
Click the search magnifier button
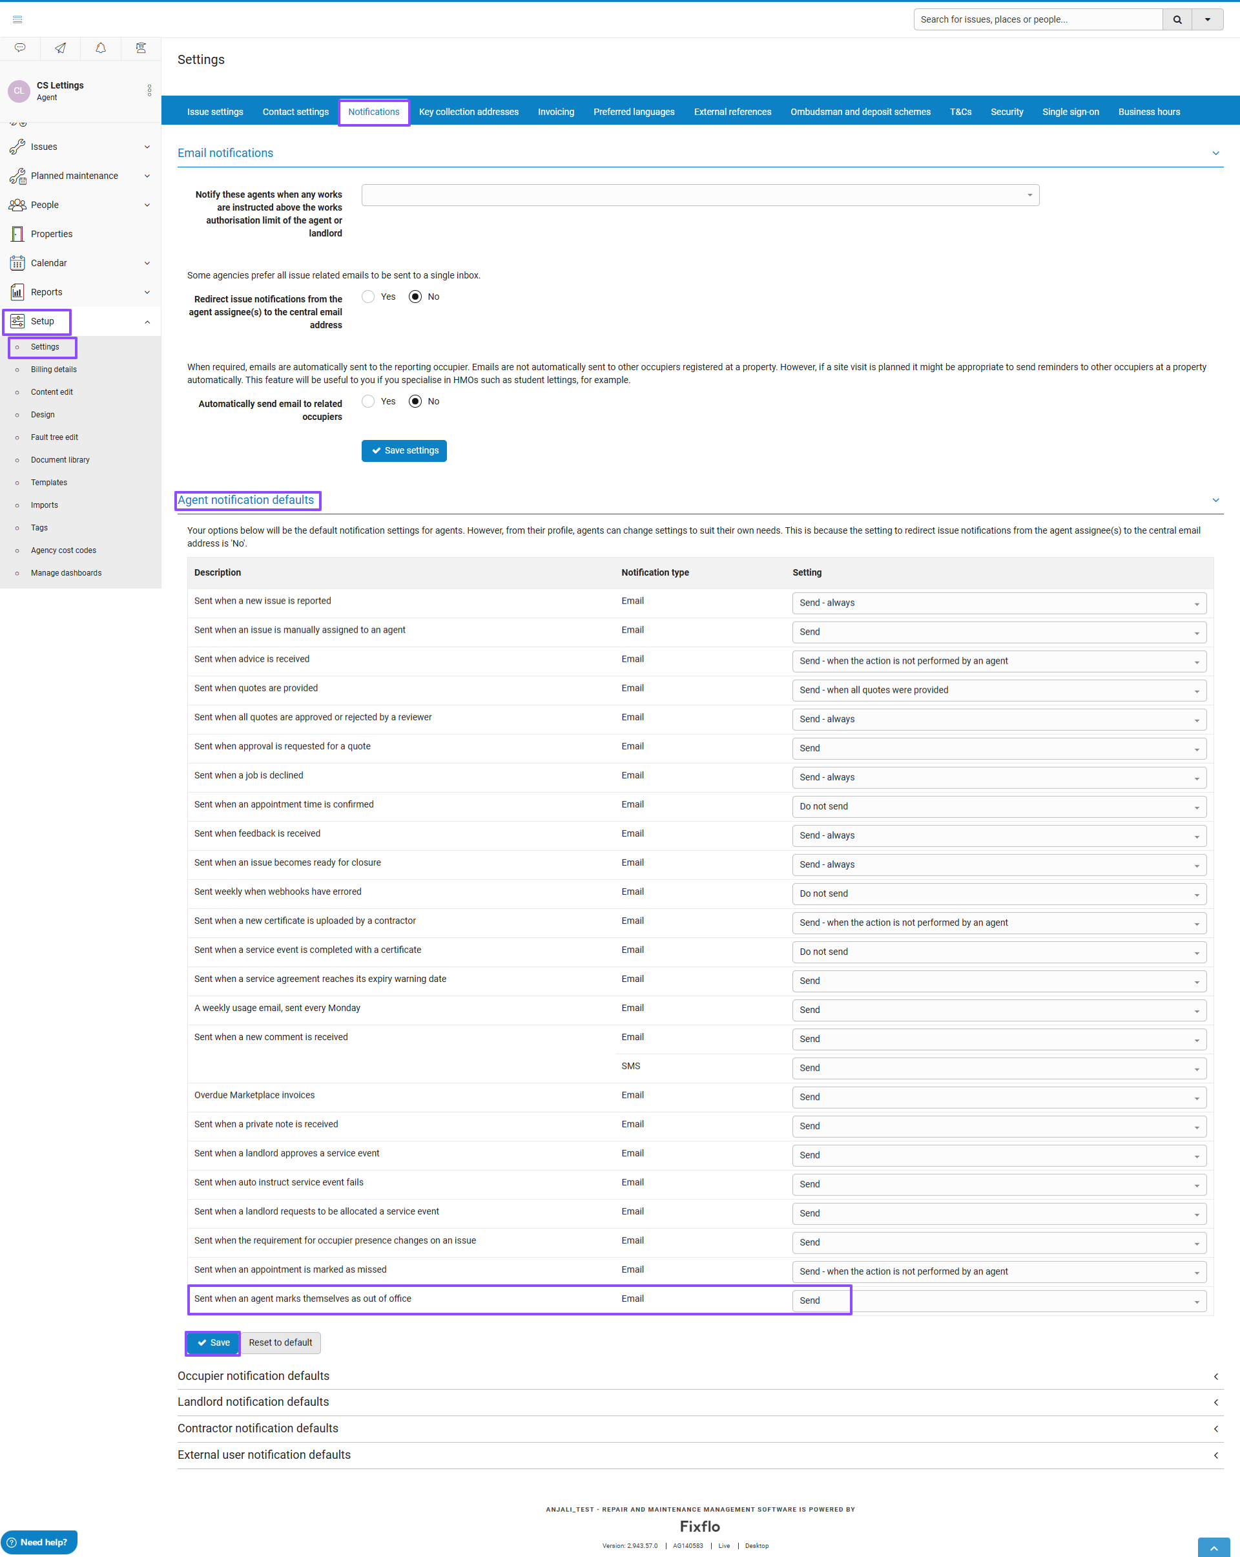(1177, 19)
